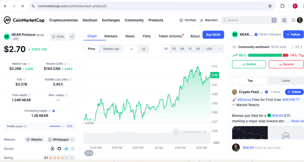Open site information icon in address bar
304x162 pixels.
(33, 6)
